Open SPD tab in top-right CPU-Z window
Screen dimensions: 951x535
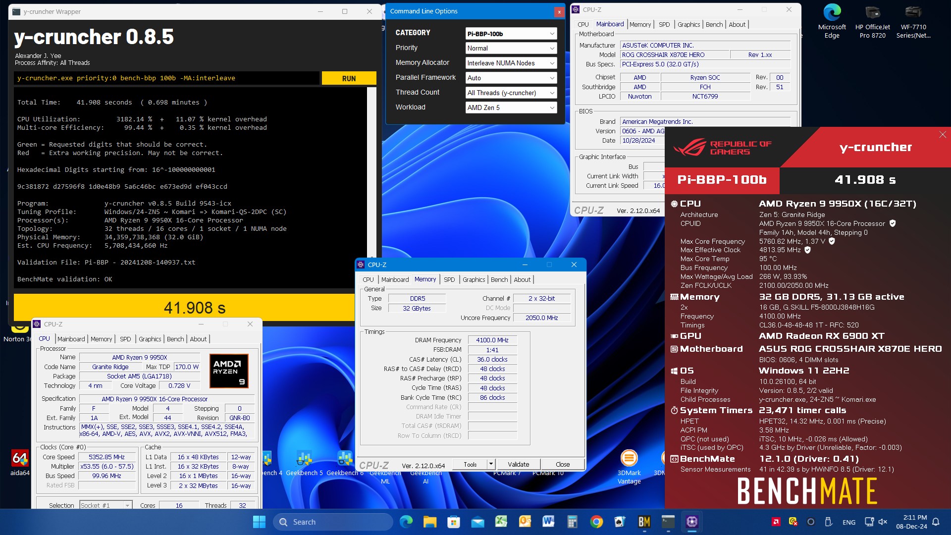(664, 24)
